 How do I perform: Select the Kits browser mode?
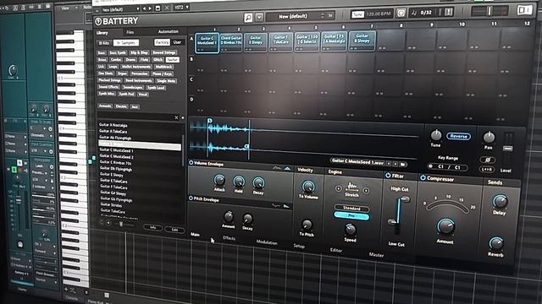(x=103, y=43)
